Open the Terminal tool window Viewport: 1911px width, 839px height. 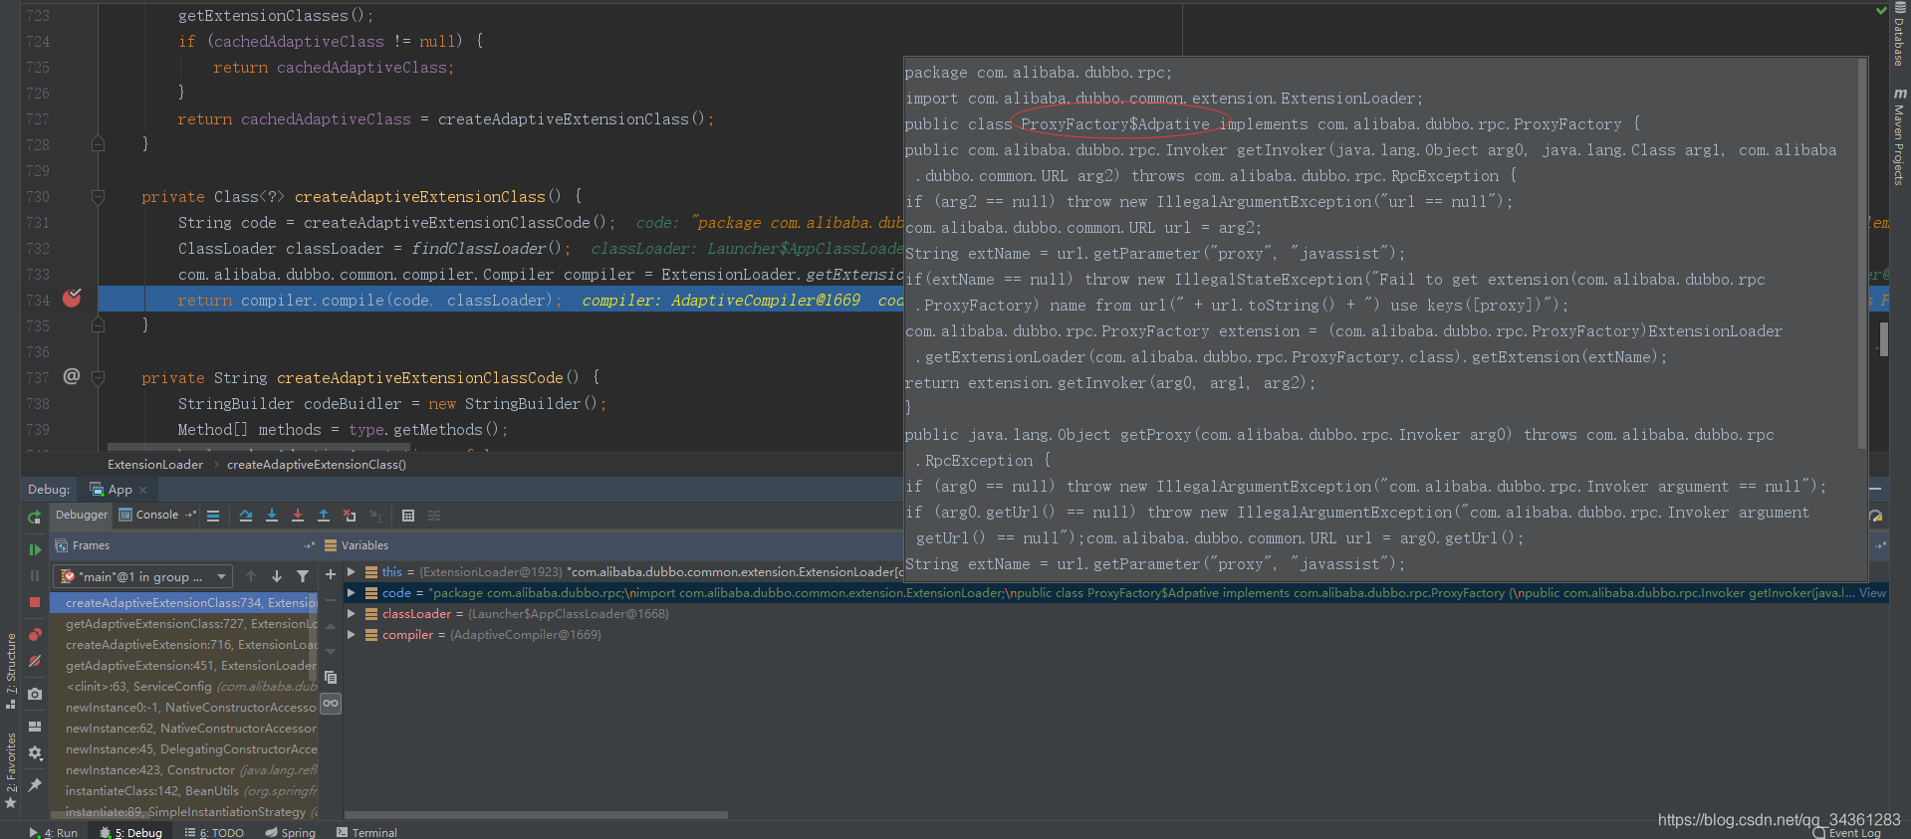pyautogui.click(x=366, y=832)
